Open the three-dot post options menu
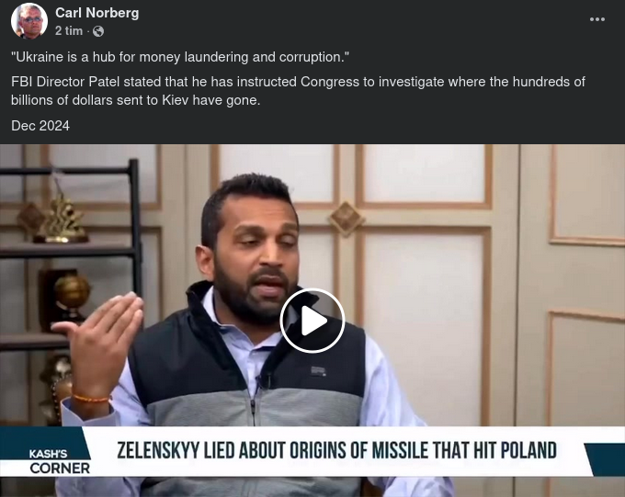The image size is (625, 497). coord(597,20)
